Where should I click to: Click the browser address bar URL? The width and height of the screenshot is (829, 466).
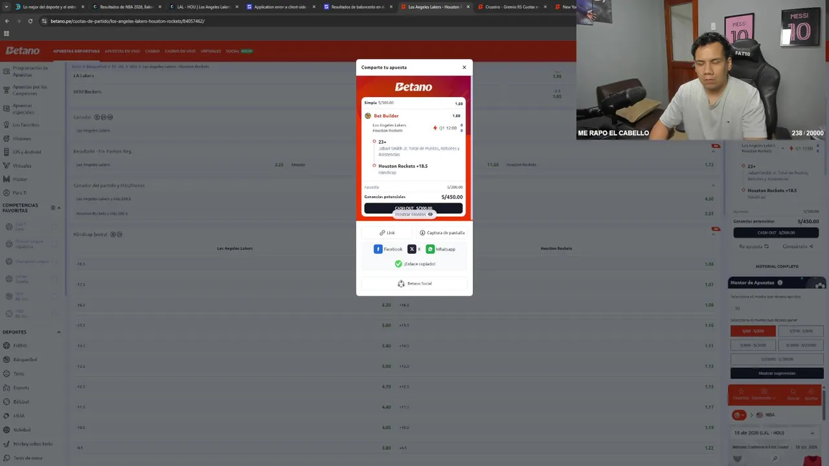128,21
